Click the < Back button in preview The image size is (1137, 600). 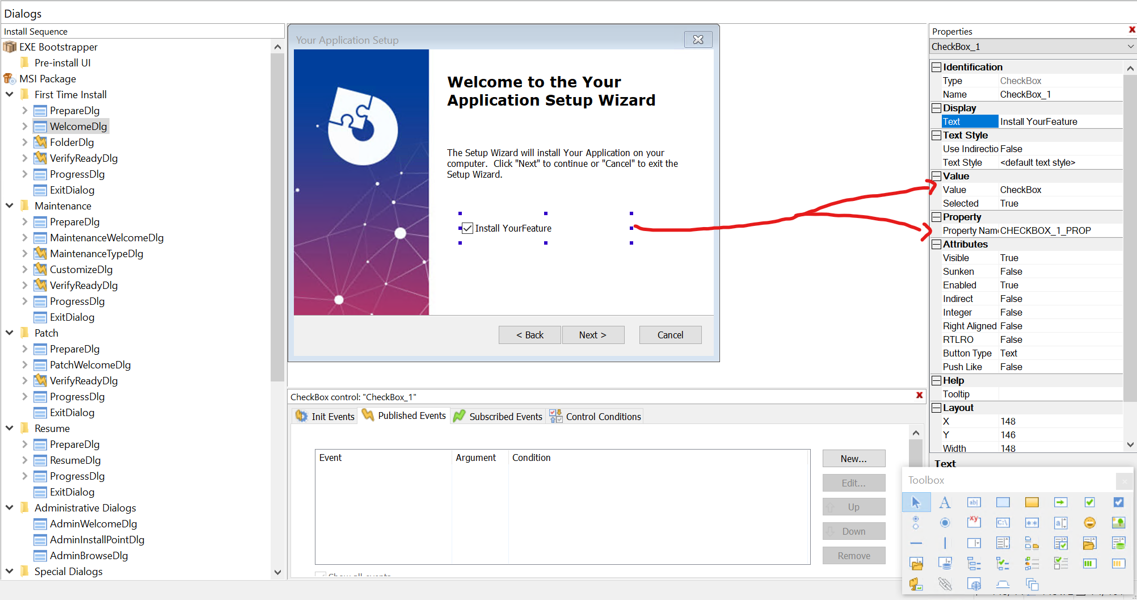click(x=530, y=335)
